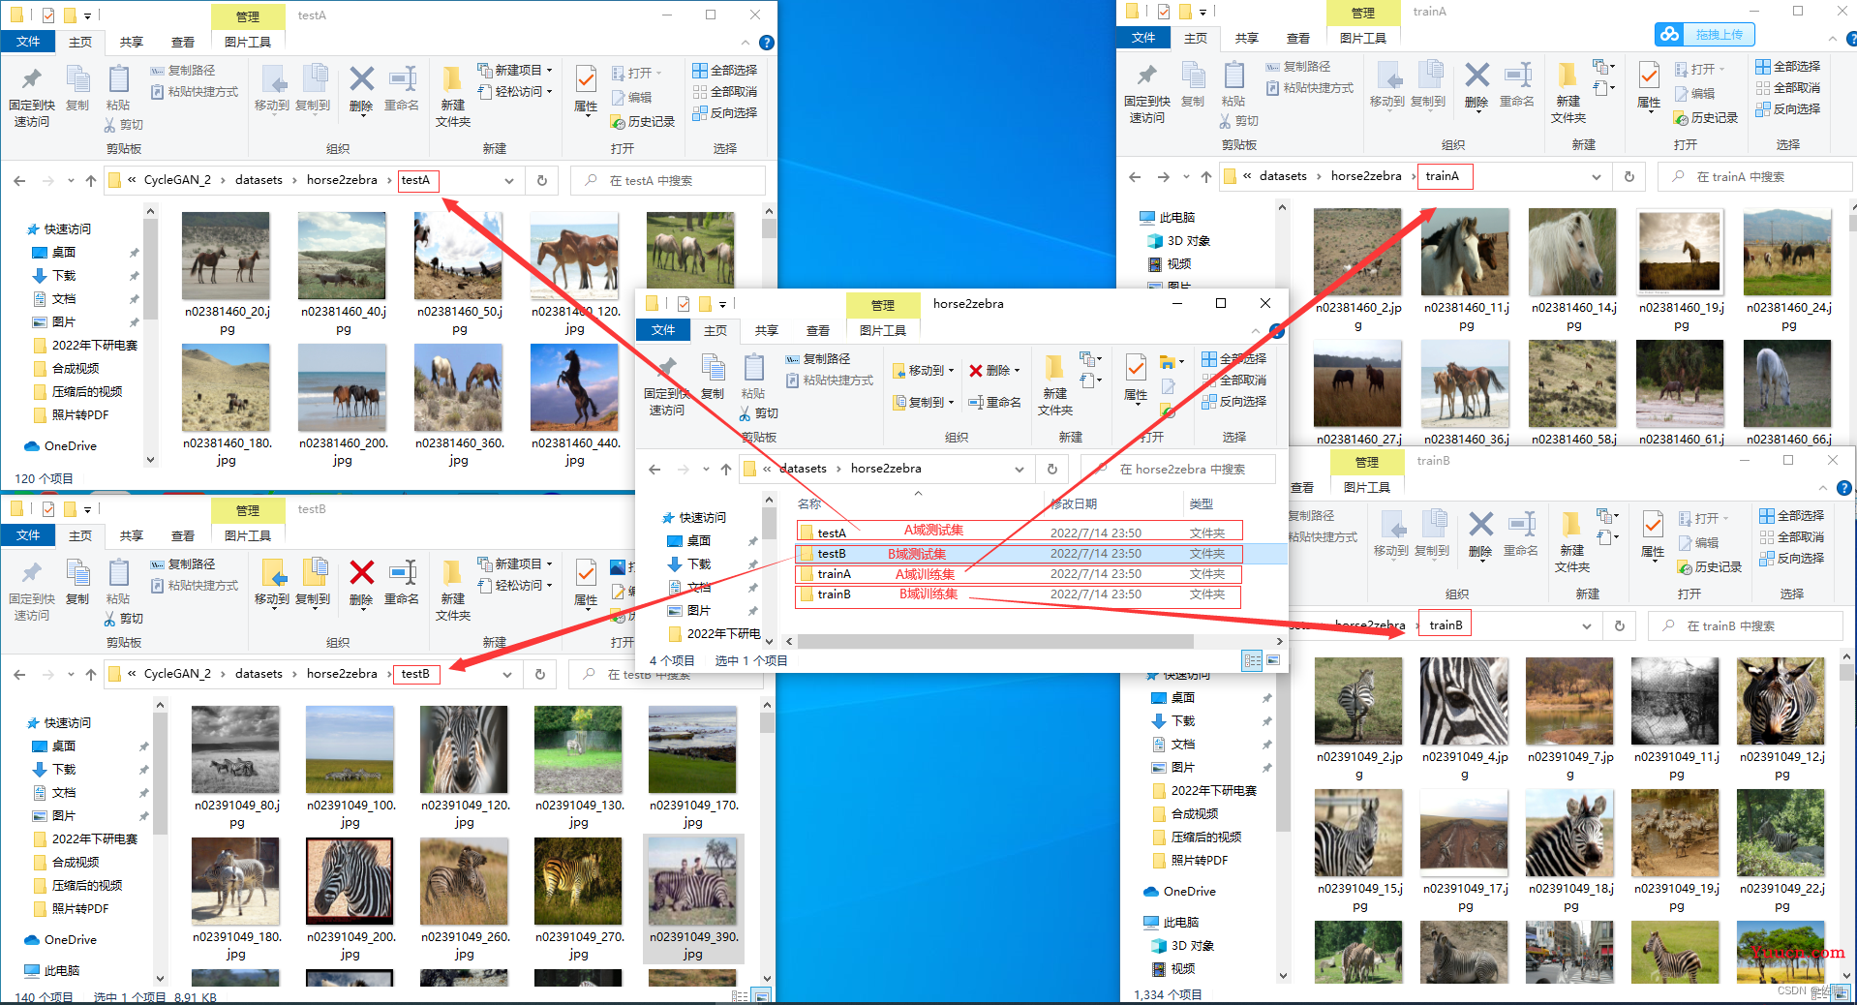Screen dimensions: 1857x1005
Task: Open New item dropdown in testA window
Action: pyautogui.click(x=515, y=71)
